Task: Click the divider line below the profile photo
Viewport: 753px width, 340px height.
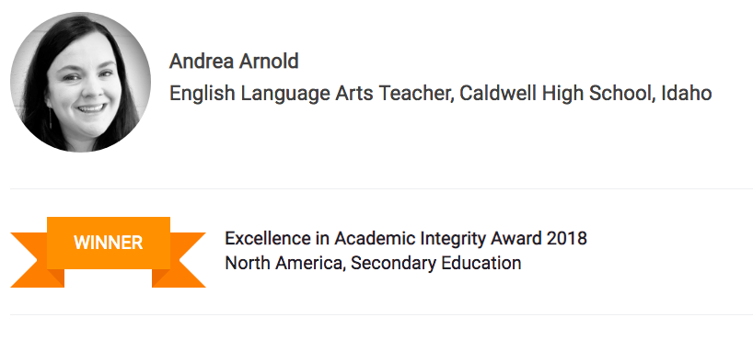Action: tap(381, 189)
